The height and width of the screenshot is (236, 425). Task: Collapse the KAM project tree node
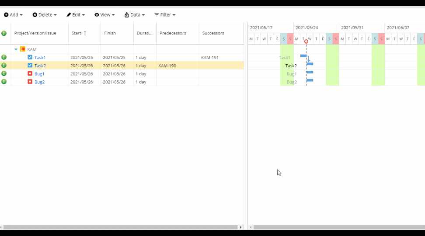(16, 49)
